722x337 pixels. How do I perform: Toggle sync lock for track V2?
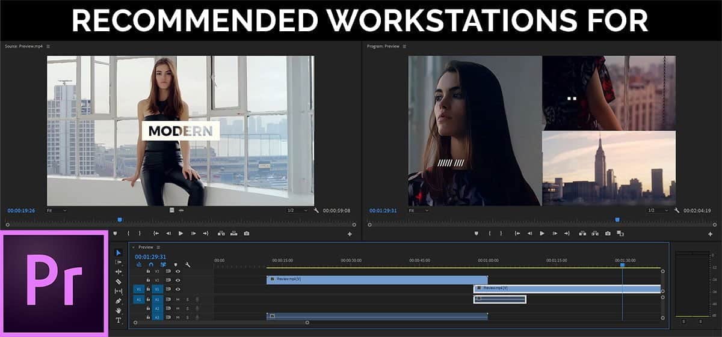168,281
